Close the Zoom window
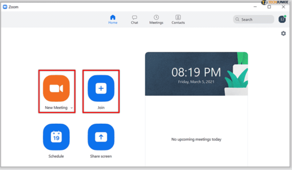 click(283, 7)
